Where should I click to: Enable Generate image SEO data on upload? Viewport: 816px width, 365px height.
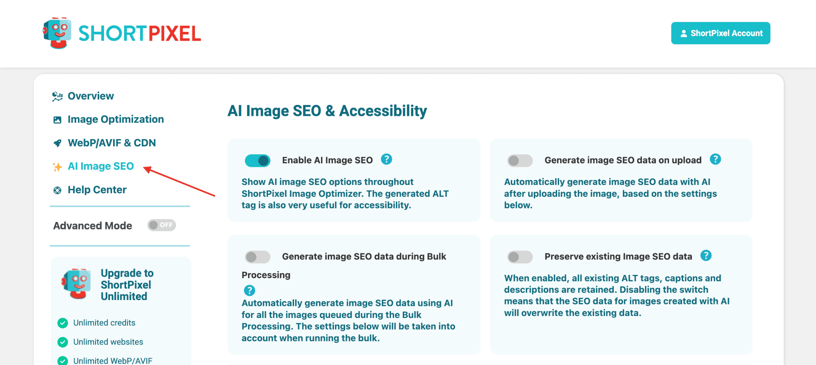(520, 161)
